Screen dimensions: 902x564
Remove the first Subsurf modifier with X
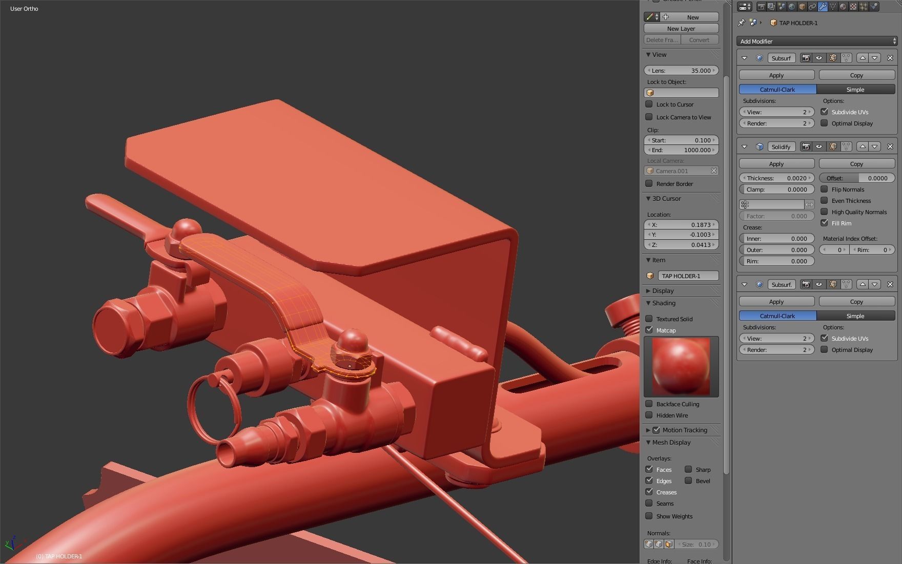890,58
